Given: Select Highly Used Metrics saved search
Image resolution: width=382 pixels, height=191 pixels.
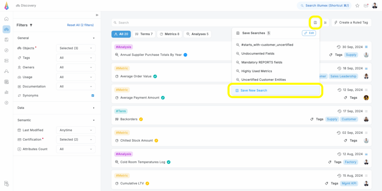Looking at the screenshot, I should [x=256, y=71].
